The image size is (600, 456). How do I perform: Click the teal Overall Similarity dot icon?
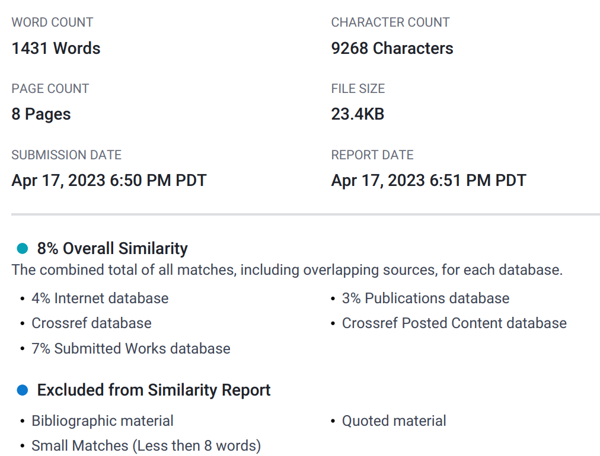tap(23, 249)
